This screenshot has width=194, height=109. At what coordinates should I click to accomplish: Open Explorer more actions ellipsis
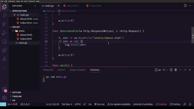(x=35, y=6)
